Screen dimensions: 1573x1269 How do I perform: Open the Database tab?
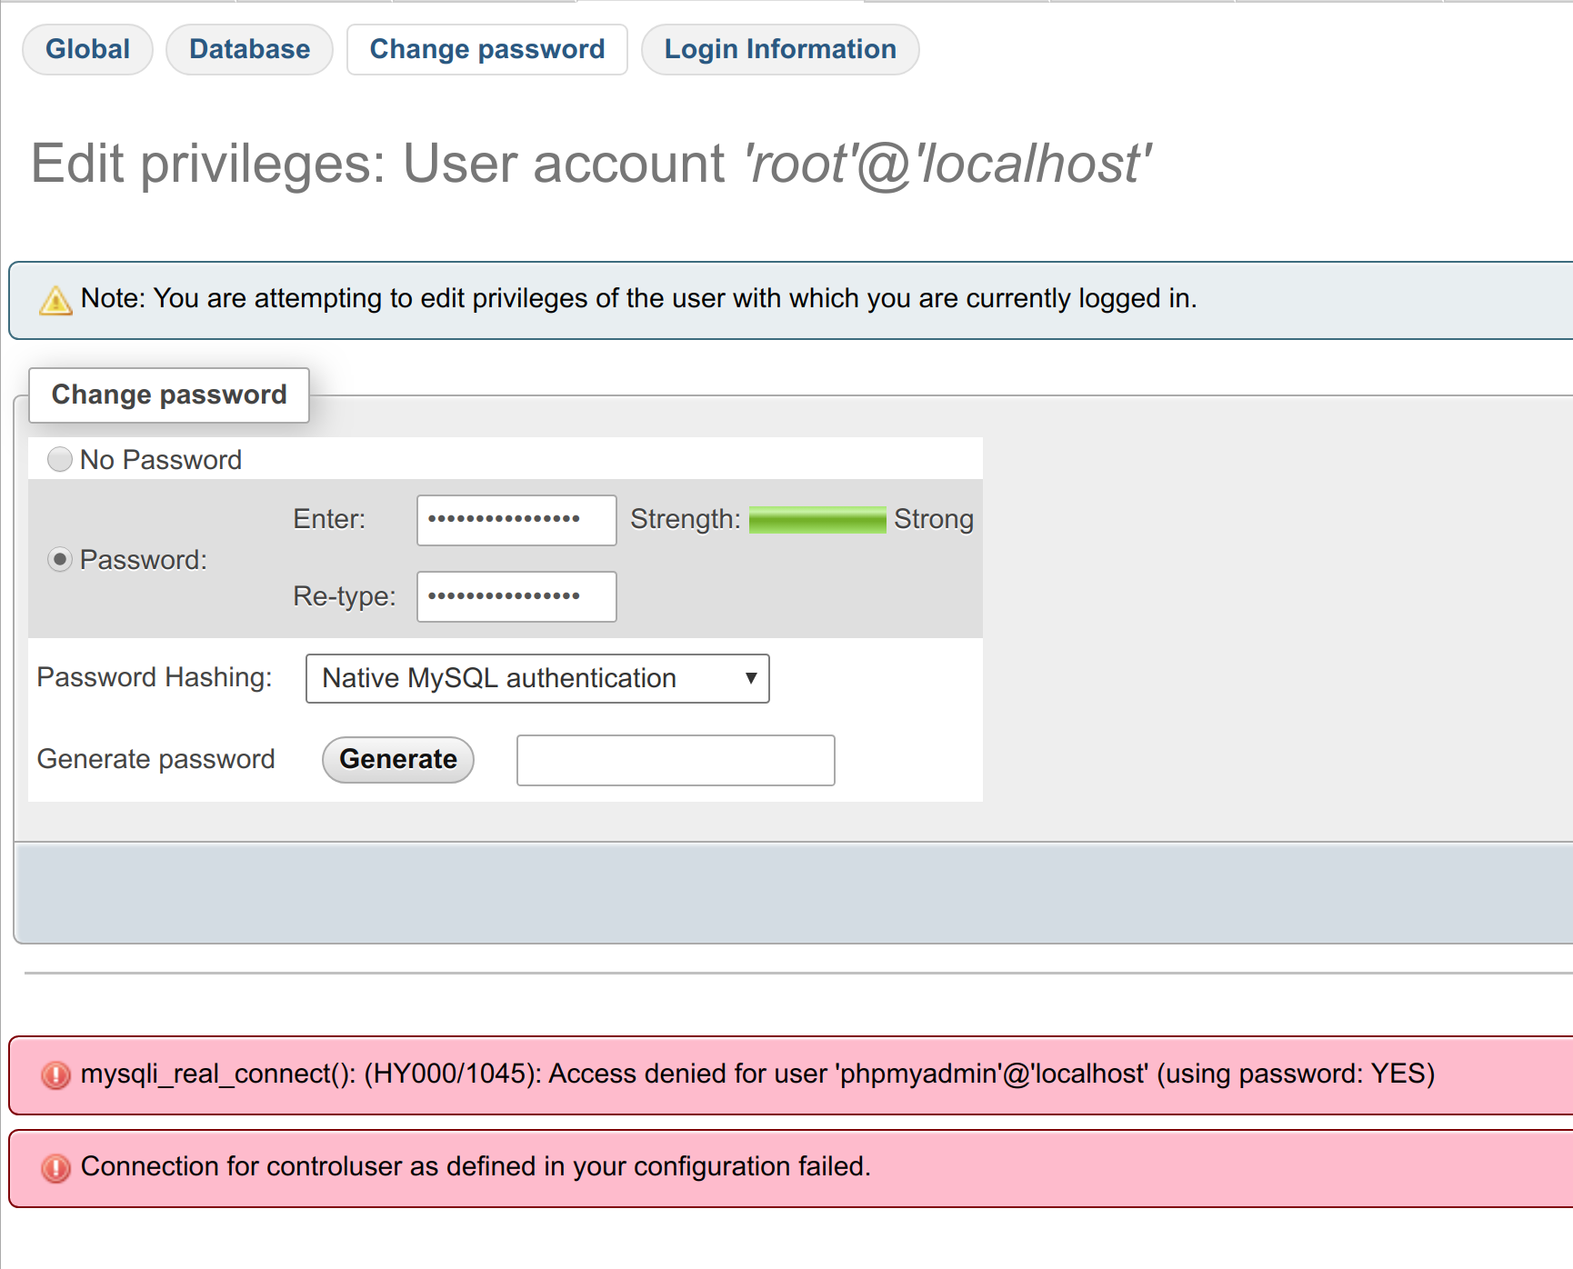tap(249, 49)
